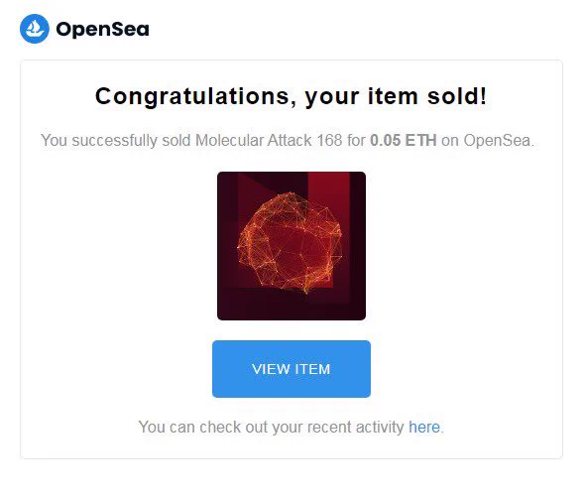The width and height of the screenshot is (586, 499).
Task: Select the 'Molecular Attack' item name text
Action: click(254, 141)
